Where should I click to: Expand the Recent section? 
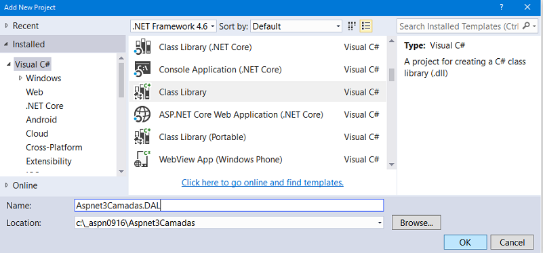click(7, 26)
